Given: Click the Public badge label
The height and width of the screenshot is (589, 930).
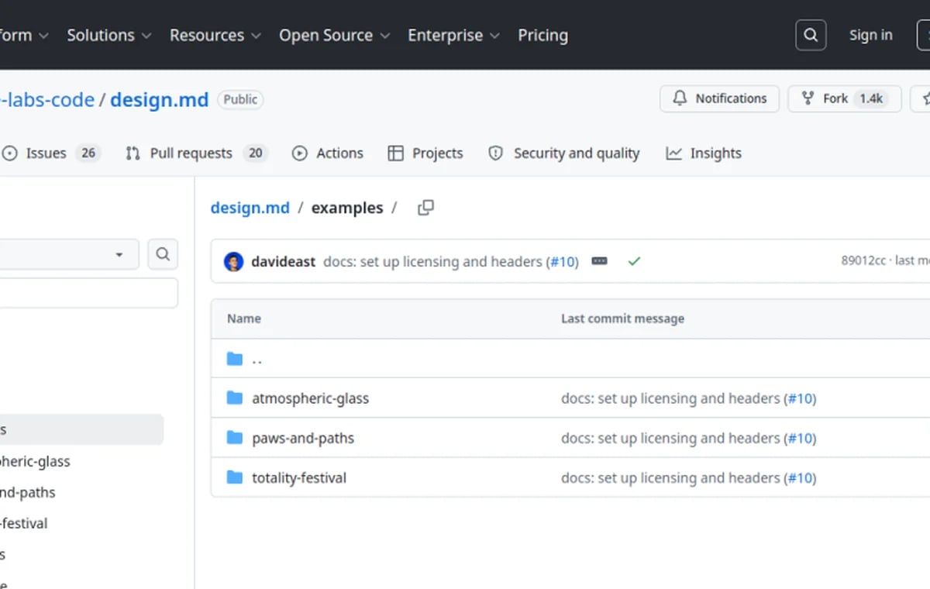Looking at the screenshot, I should [x=240, y=99].
